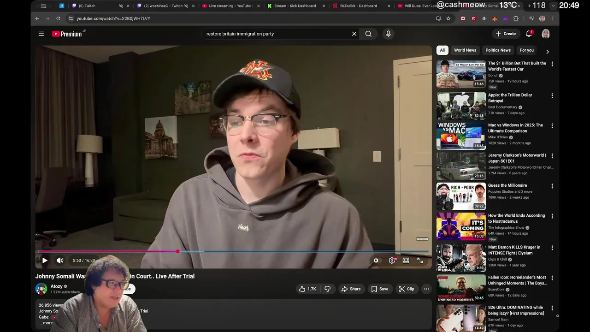Open the YouTube account avatar menu
Screen dimensions: 590x332
click(546, 34)
